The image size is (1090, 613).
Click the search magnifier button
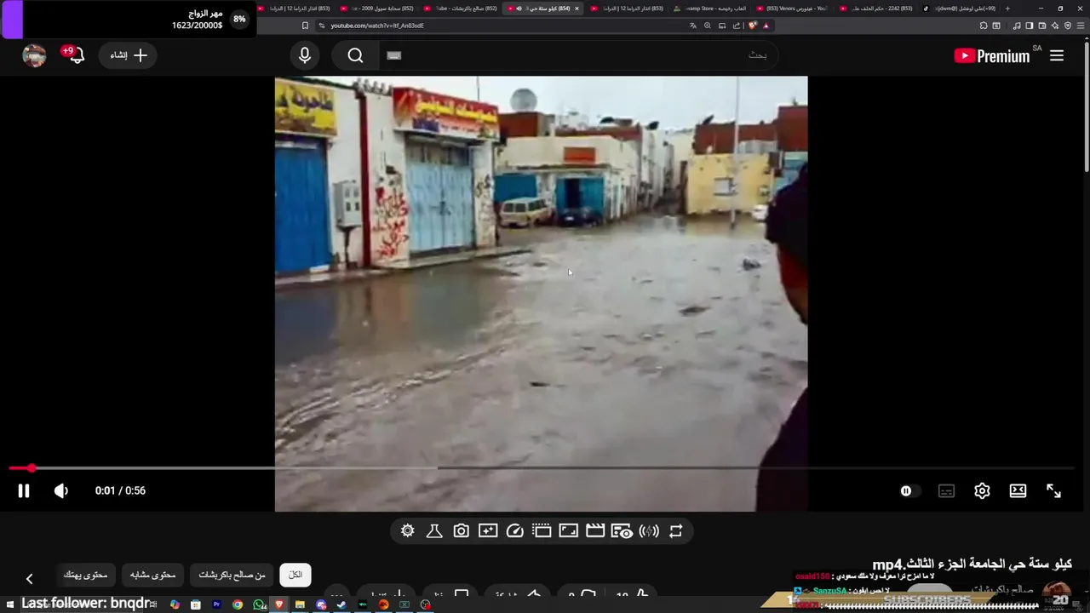pos(356,55)
